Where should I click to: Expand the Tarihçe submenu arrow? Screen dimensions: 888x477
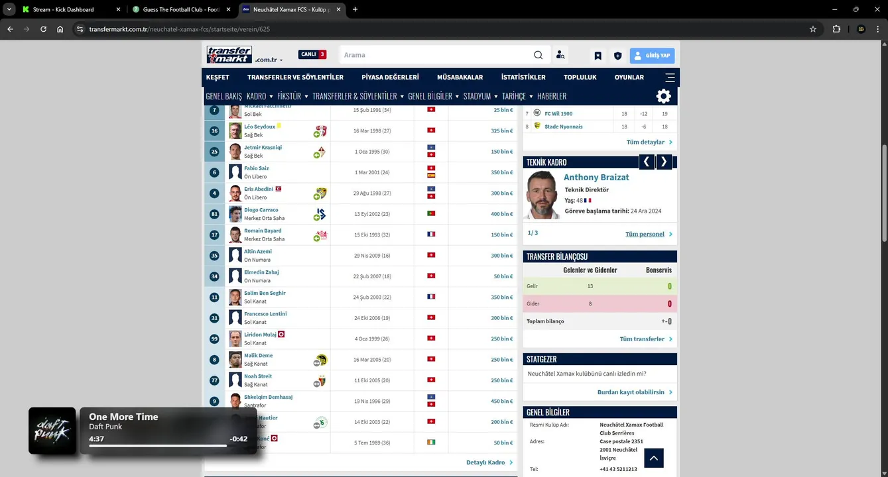coord(531,97)
